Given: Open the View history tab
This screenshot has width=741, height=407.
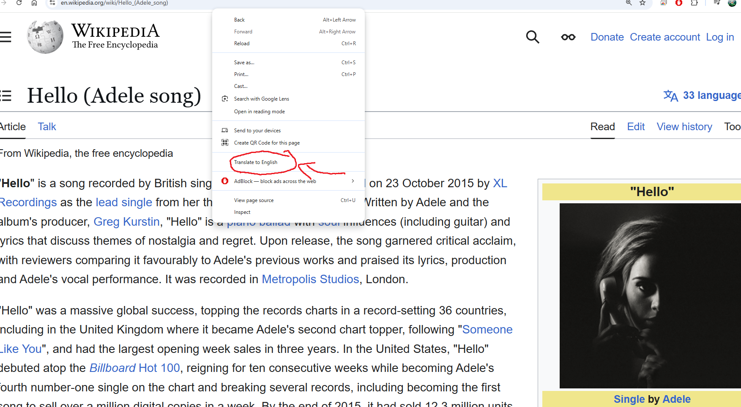Looking at the screenshot, I should click(x=684, y=127).
